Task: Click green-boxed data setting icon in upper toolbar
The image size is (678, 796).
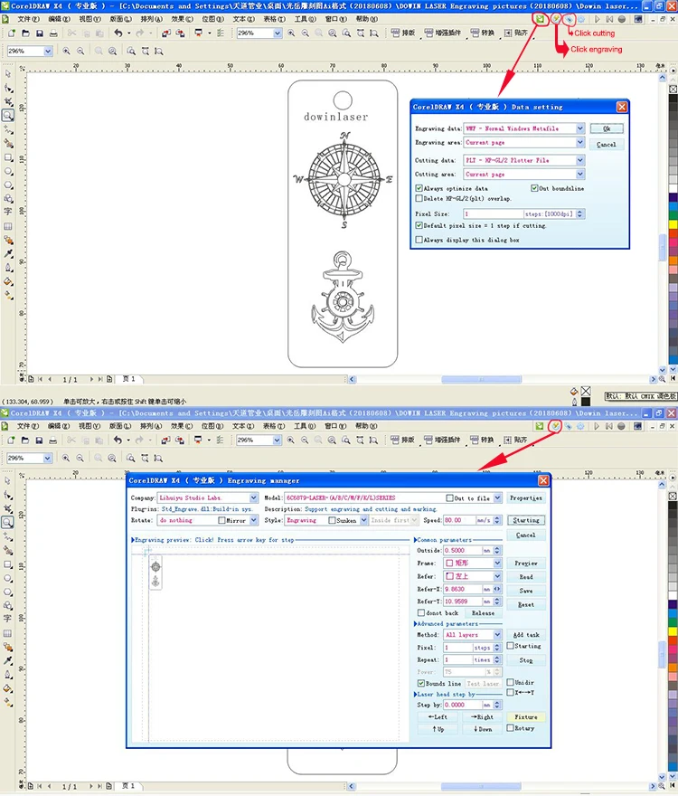Action: 540,18
